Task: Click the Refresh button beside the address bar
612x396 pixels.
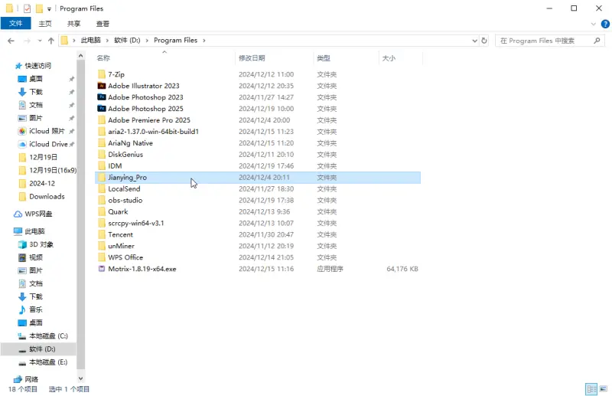Action: tap(483, 41)
